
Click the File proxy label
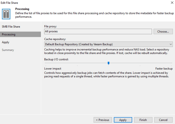point(50,27)
